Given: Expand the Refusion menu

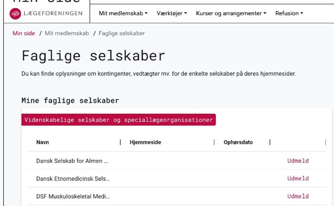Looking at the screenshot, I should 289,13.
